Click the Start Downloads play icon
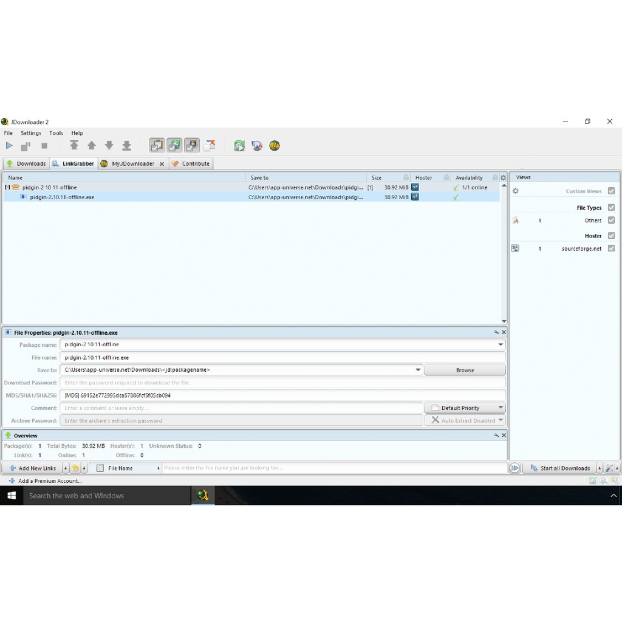Screen dimensions: 622x622 pos(9,146)
